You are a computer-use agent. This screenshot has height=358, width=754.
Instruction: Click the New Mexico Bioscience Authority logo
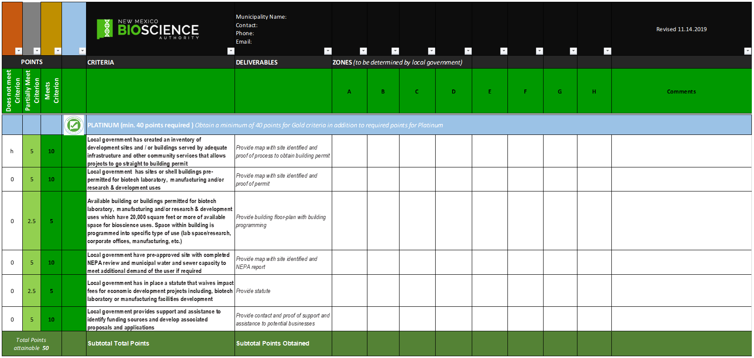click(x=148, y=29)
